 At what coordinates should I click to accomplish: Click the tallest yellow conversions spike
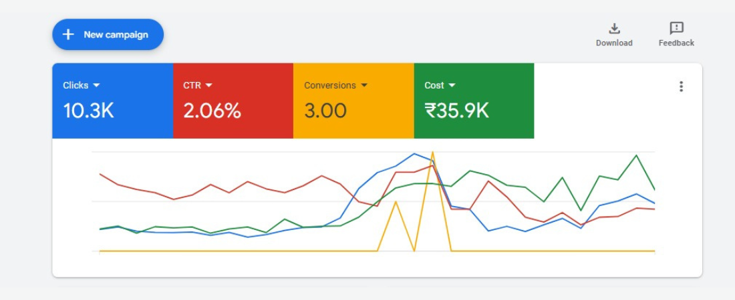(433, 153)
